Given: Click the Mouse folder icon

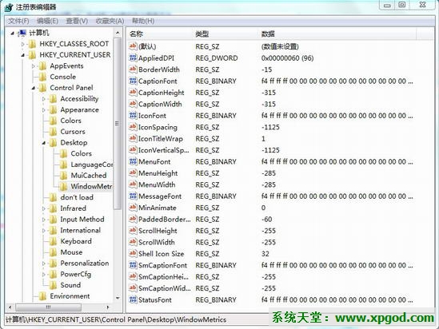Looking at the screenshot, I should pyautogui.click(x=54, y=252).
